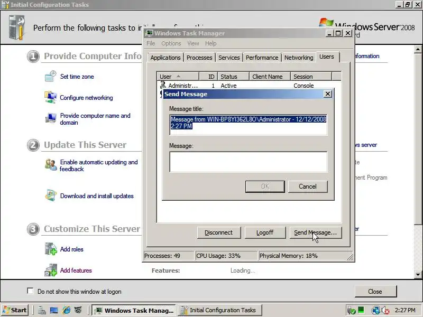The height and width of the screenshot is (317, 423).
Task: Click the network tray icon
Action: tap(375, 311)
